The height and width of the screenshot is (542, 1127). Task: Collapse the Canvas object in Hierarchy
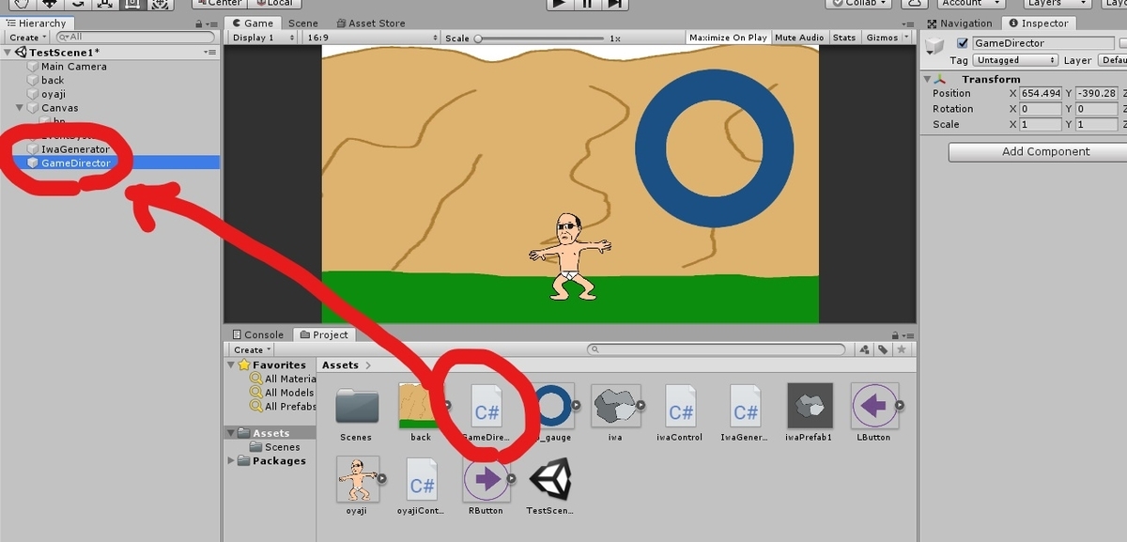20,108
